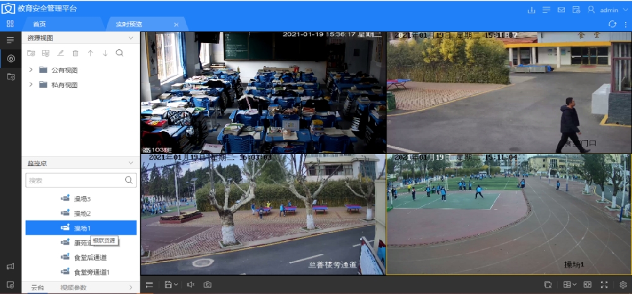Open the app grid menu icon
This screenshot has width=632, height=294.
(x=10, y=24)
